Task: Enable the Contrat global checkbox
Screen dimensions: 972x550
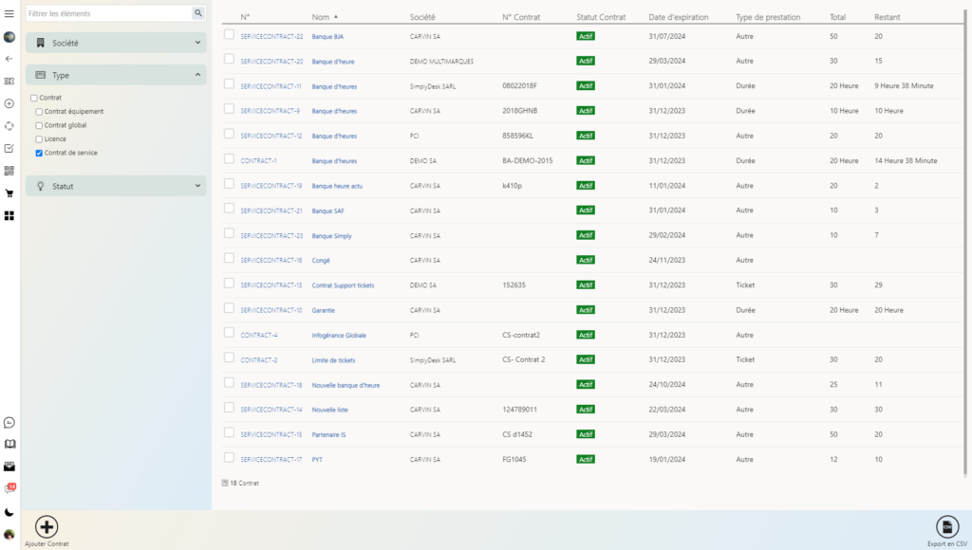Action: tap(39, 125)
